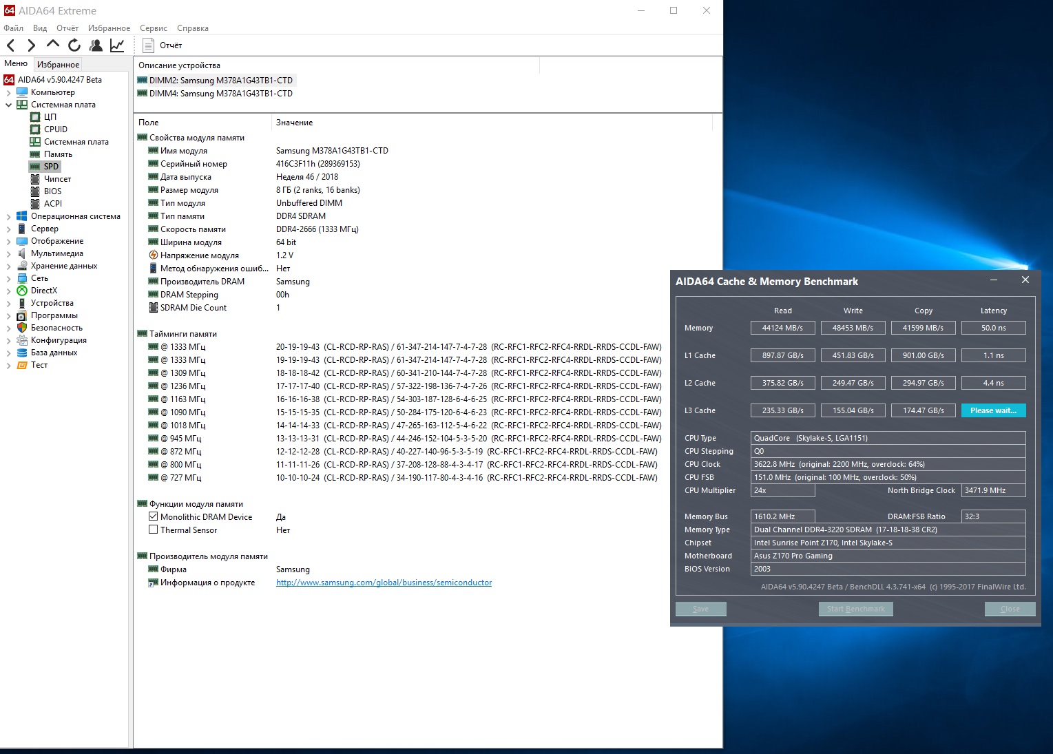The image size is (1053, 754).
Task: Click the Устройства icon in tree
Action: click(x=22, y=303)
